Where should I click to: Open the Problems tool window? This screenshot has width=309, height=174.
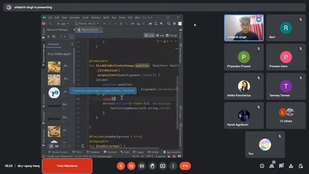point(93,152)
